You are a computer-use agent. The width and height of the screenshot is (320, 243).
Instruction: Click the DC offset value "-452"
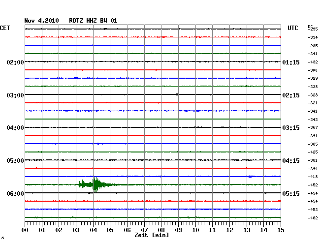coord(313,185)
